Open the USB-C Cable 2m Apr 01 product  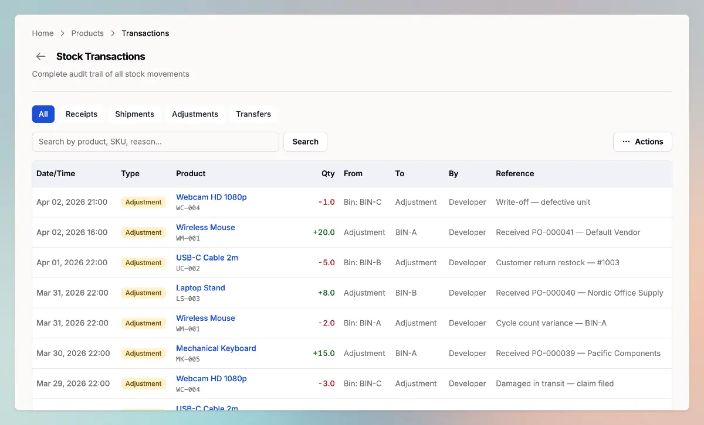(207, 258)
